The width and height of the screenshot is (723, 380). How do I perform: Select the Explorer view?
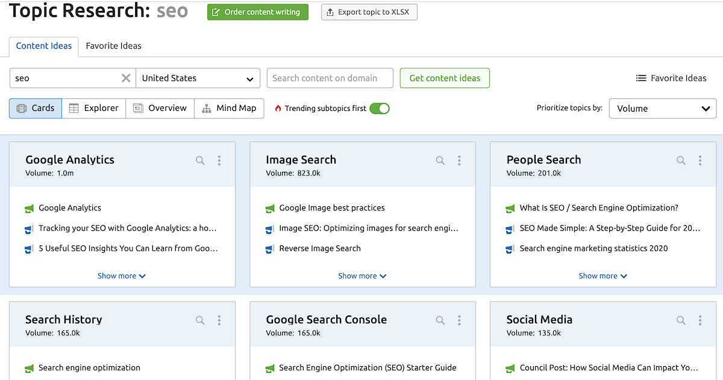pos(94,108)
